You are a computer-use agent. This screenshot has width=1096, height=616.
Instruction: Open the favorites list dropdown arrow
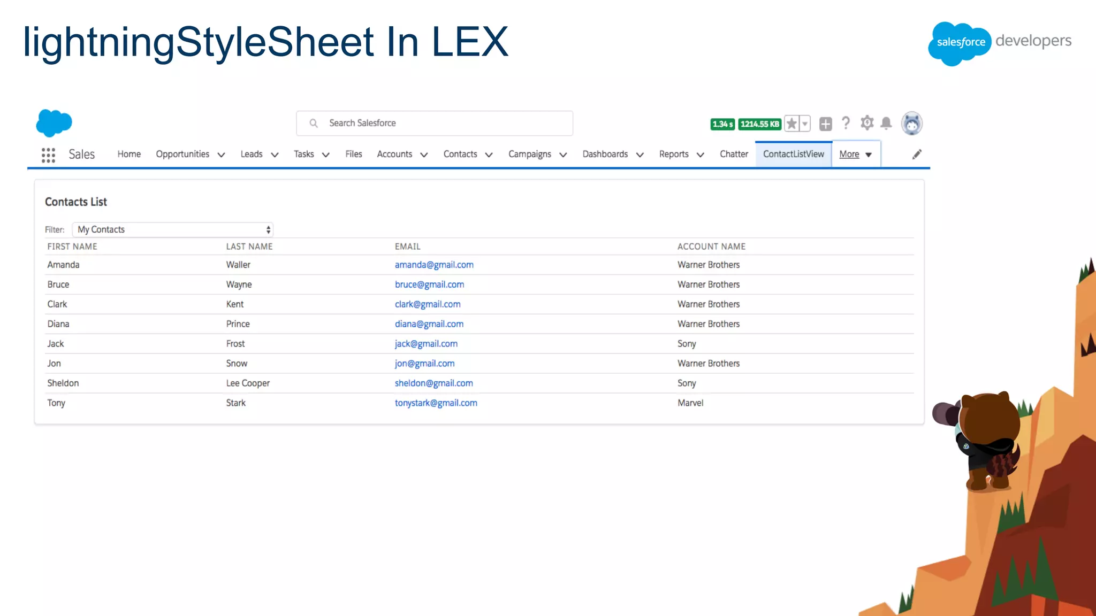805,124
